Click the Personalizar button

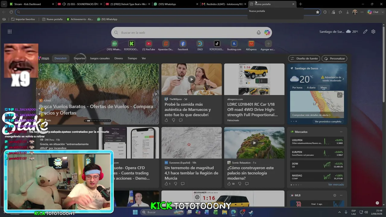[x=334, y=58]
